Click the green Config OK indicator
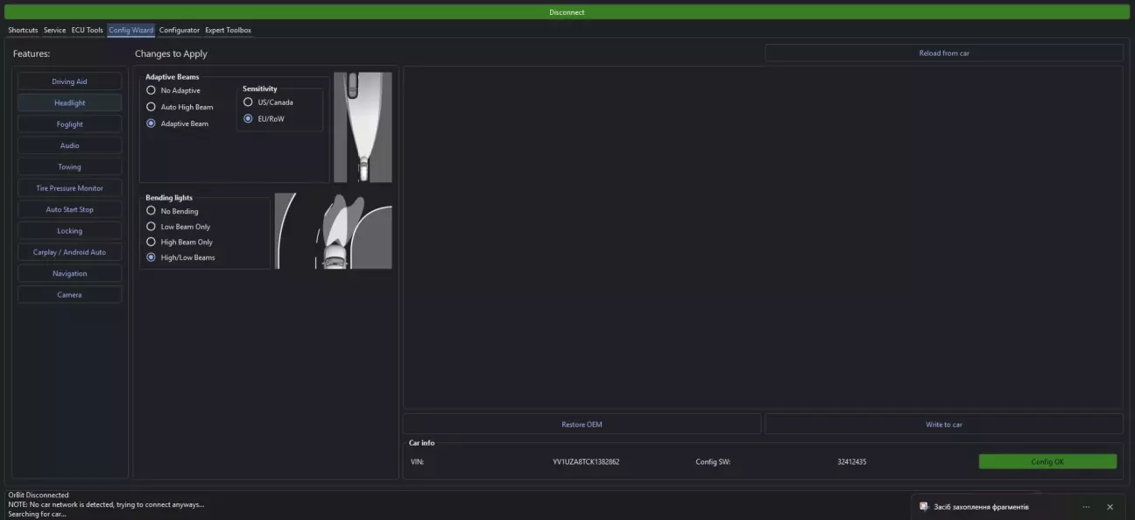This screenshot has height=520, width=1135. coord(1047,461)
